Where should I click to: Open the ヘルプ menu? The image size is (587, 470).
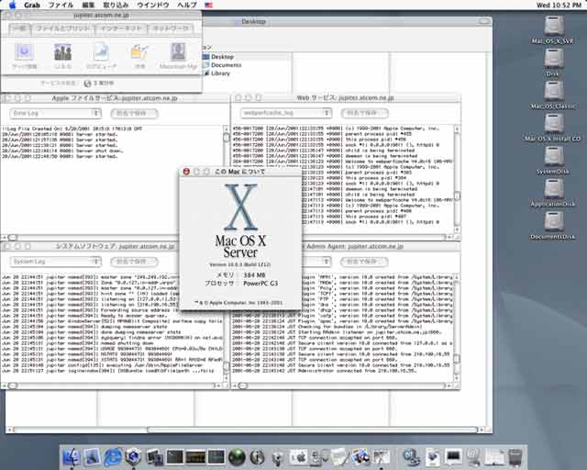click(x=187, y=5)
